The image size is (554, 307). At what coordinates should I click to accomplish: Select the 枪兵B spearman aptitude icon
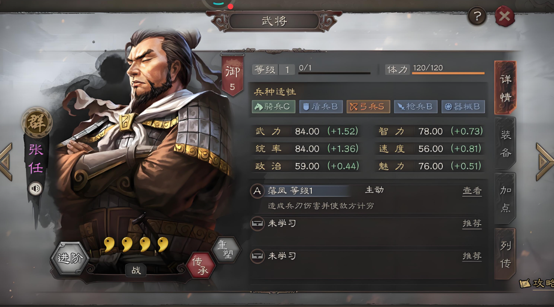pos(415,107)
